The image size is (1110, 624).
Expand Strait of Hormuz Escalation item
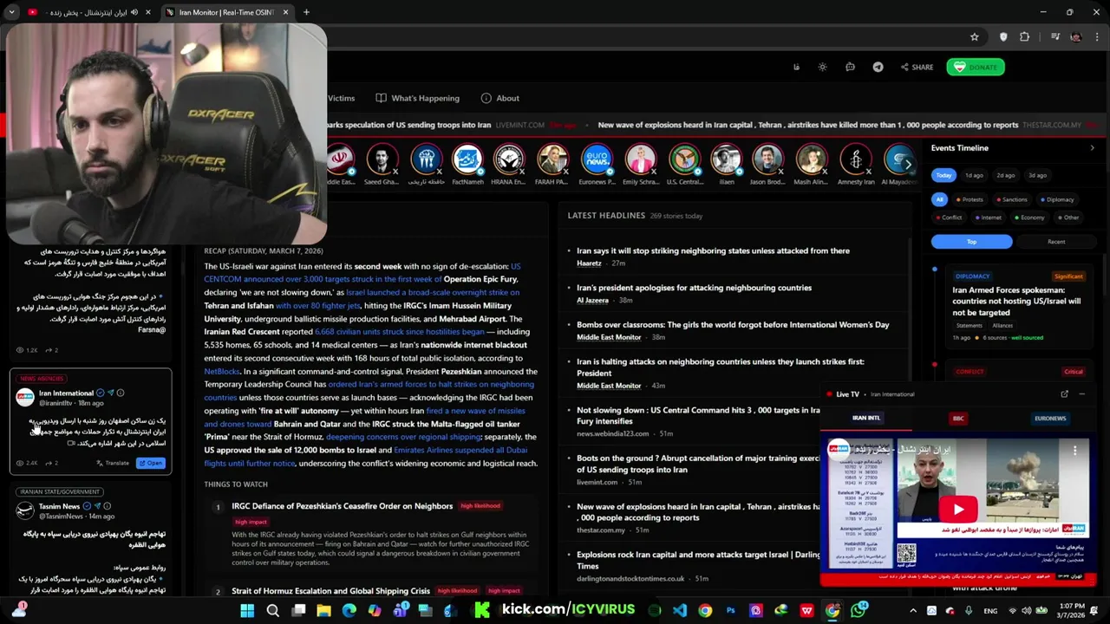click(x=330, y=591)
